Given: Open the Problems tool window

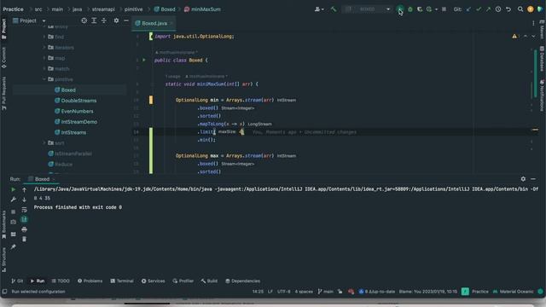Looking at the screenshot, I should [x=90, y=281].
